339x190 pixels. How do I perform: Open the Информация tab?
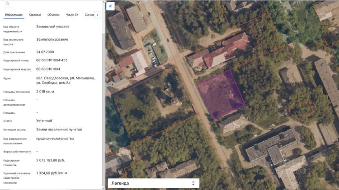coord(14,15)
